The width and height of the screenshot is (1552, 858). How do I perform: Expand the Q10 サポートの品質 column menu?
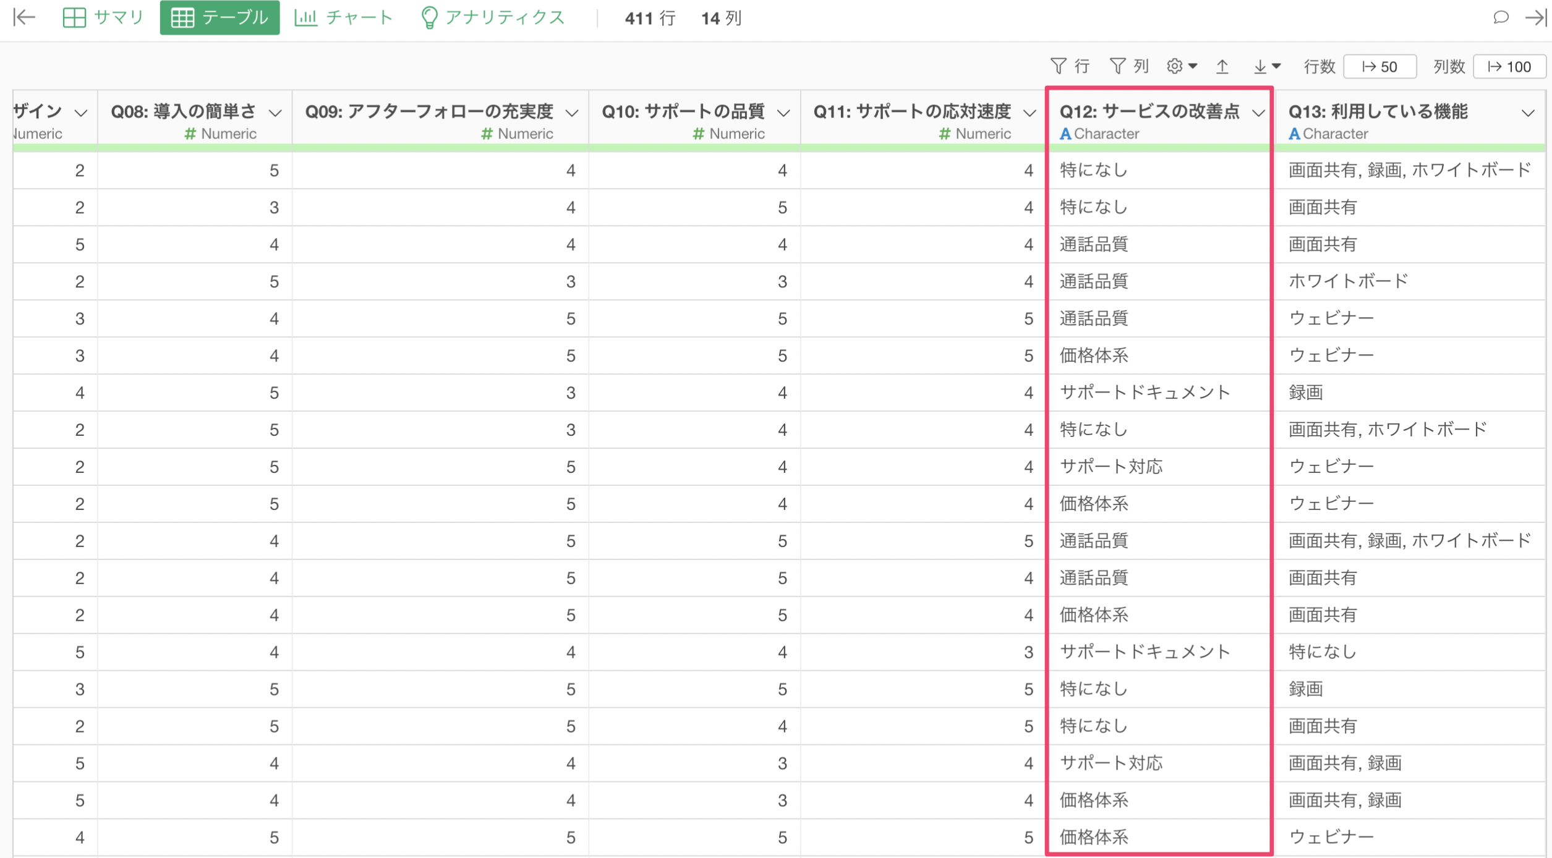pos(783,113)
